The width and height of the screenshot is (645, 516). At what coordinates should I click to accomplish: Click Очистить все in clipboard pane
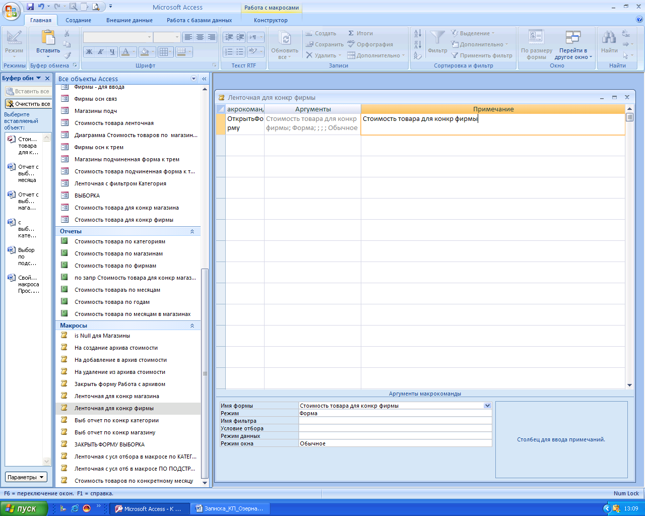[x=28, y=104]
